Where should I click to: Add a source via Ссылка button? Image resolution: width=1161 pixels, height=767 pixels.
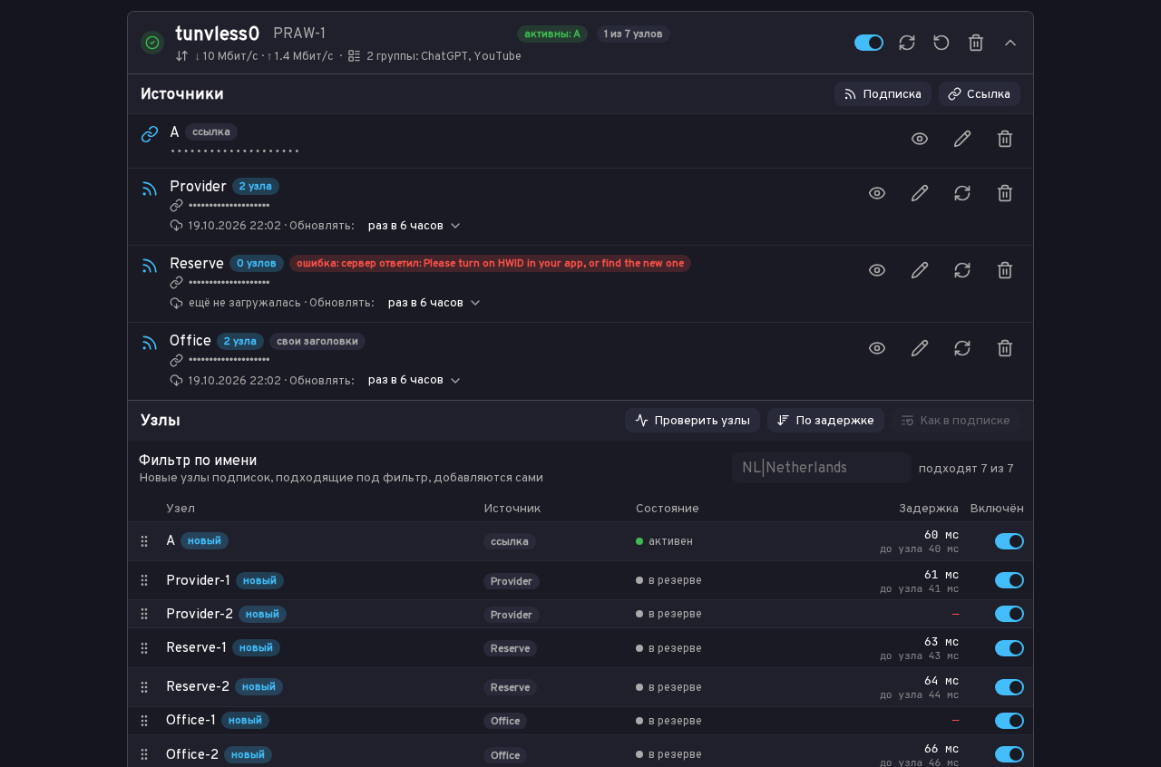(x=980, y=94)
